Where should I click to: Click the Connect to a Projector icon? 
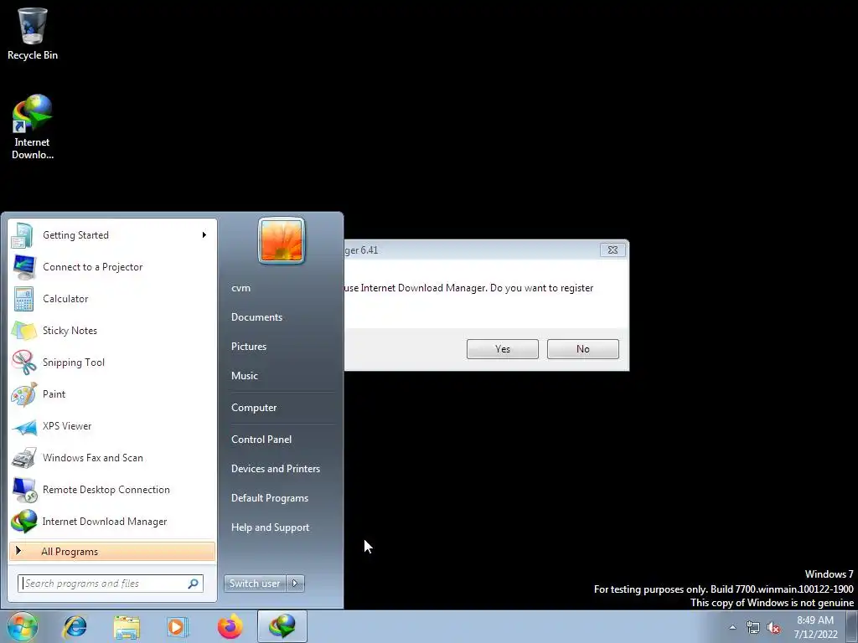[x=24, y=267]
